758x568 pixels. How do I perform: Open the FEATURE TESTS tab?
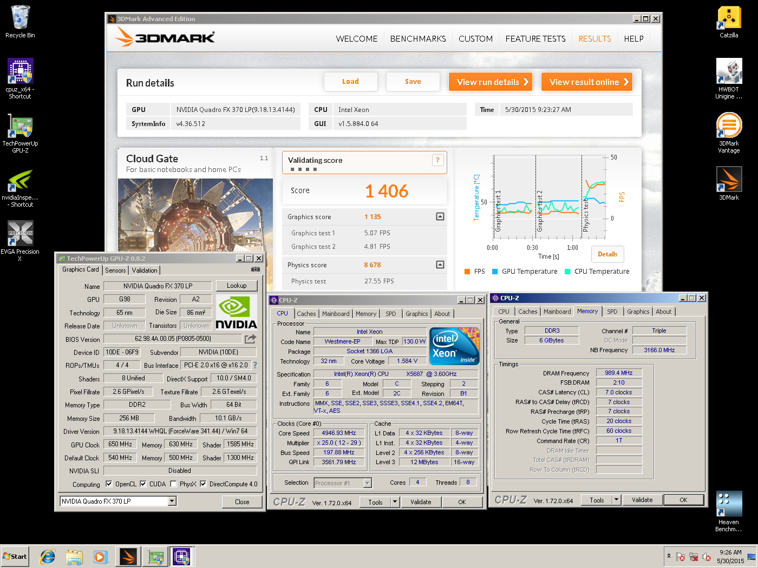tap(535, 39)
